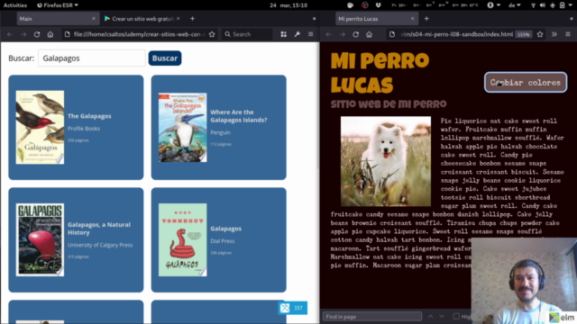Open the clock showing 24 mar, 15:10
The width and height of the screenshot is (577, 324).
coord(288,5)
